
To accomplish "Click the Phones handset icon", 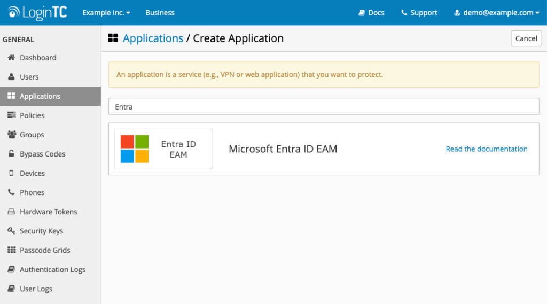I will (x=12, y=192).
